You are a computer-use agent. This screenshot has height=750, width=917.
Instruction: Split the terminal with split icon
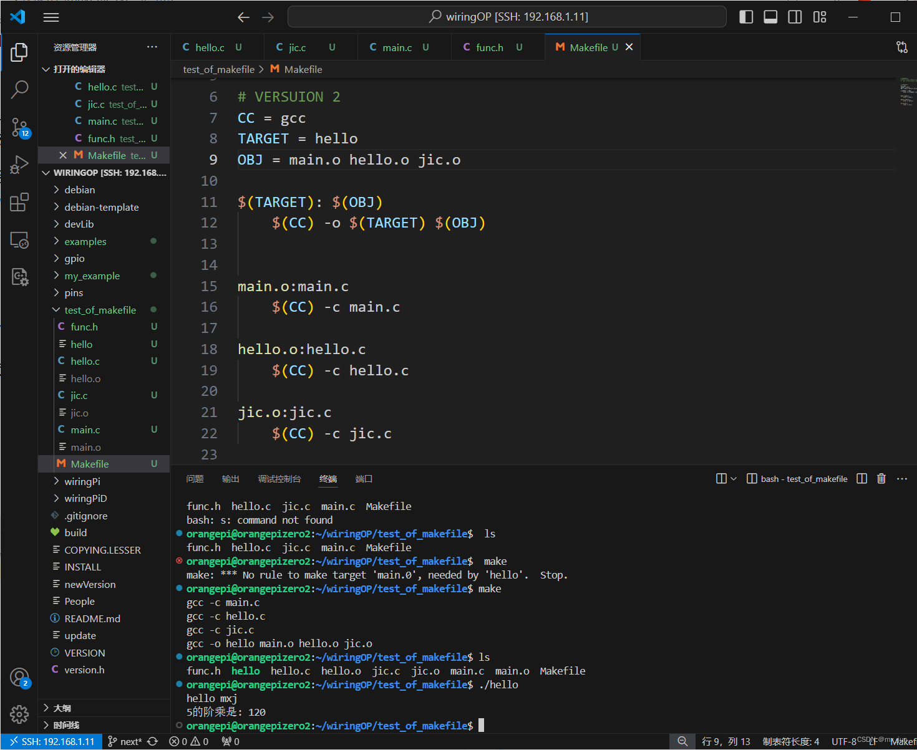pyautogui.click(x=861, y=479)
